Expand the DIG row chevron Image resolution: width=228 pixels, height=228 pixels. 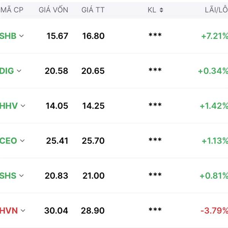(19, 71)
